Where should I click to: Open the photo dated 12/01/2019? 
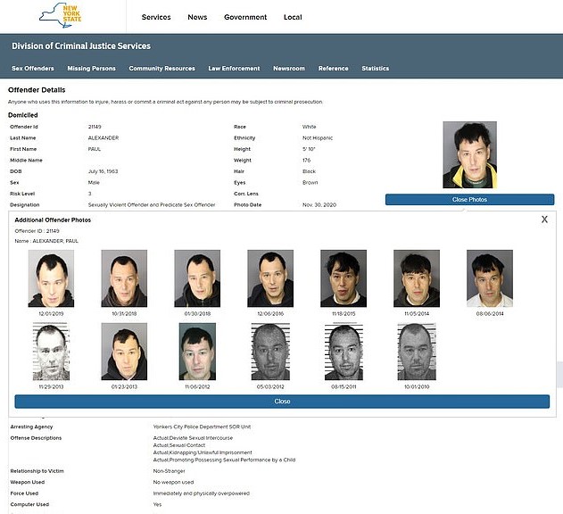tap(51, 278)
